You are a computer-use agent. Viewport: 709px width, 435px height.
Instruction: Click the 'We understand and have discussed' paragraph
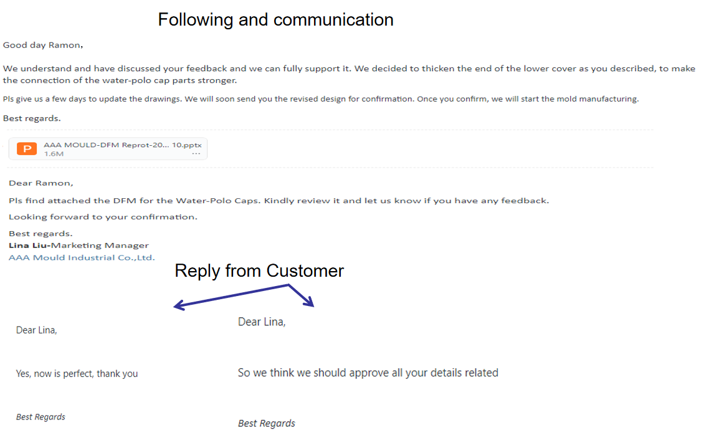[348, 74]
